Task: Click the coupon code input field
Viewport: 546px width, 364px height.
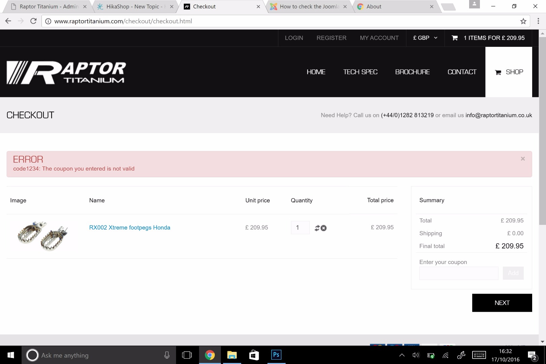Action: coord(459,273)
